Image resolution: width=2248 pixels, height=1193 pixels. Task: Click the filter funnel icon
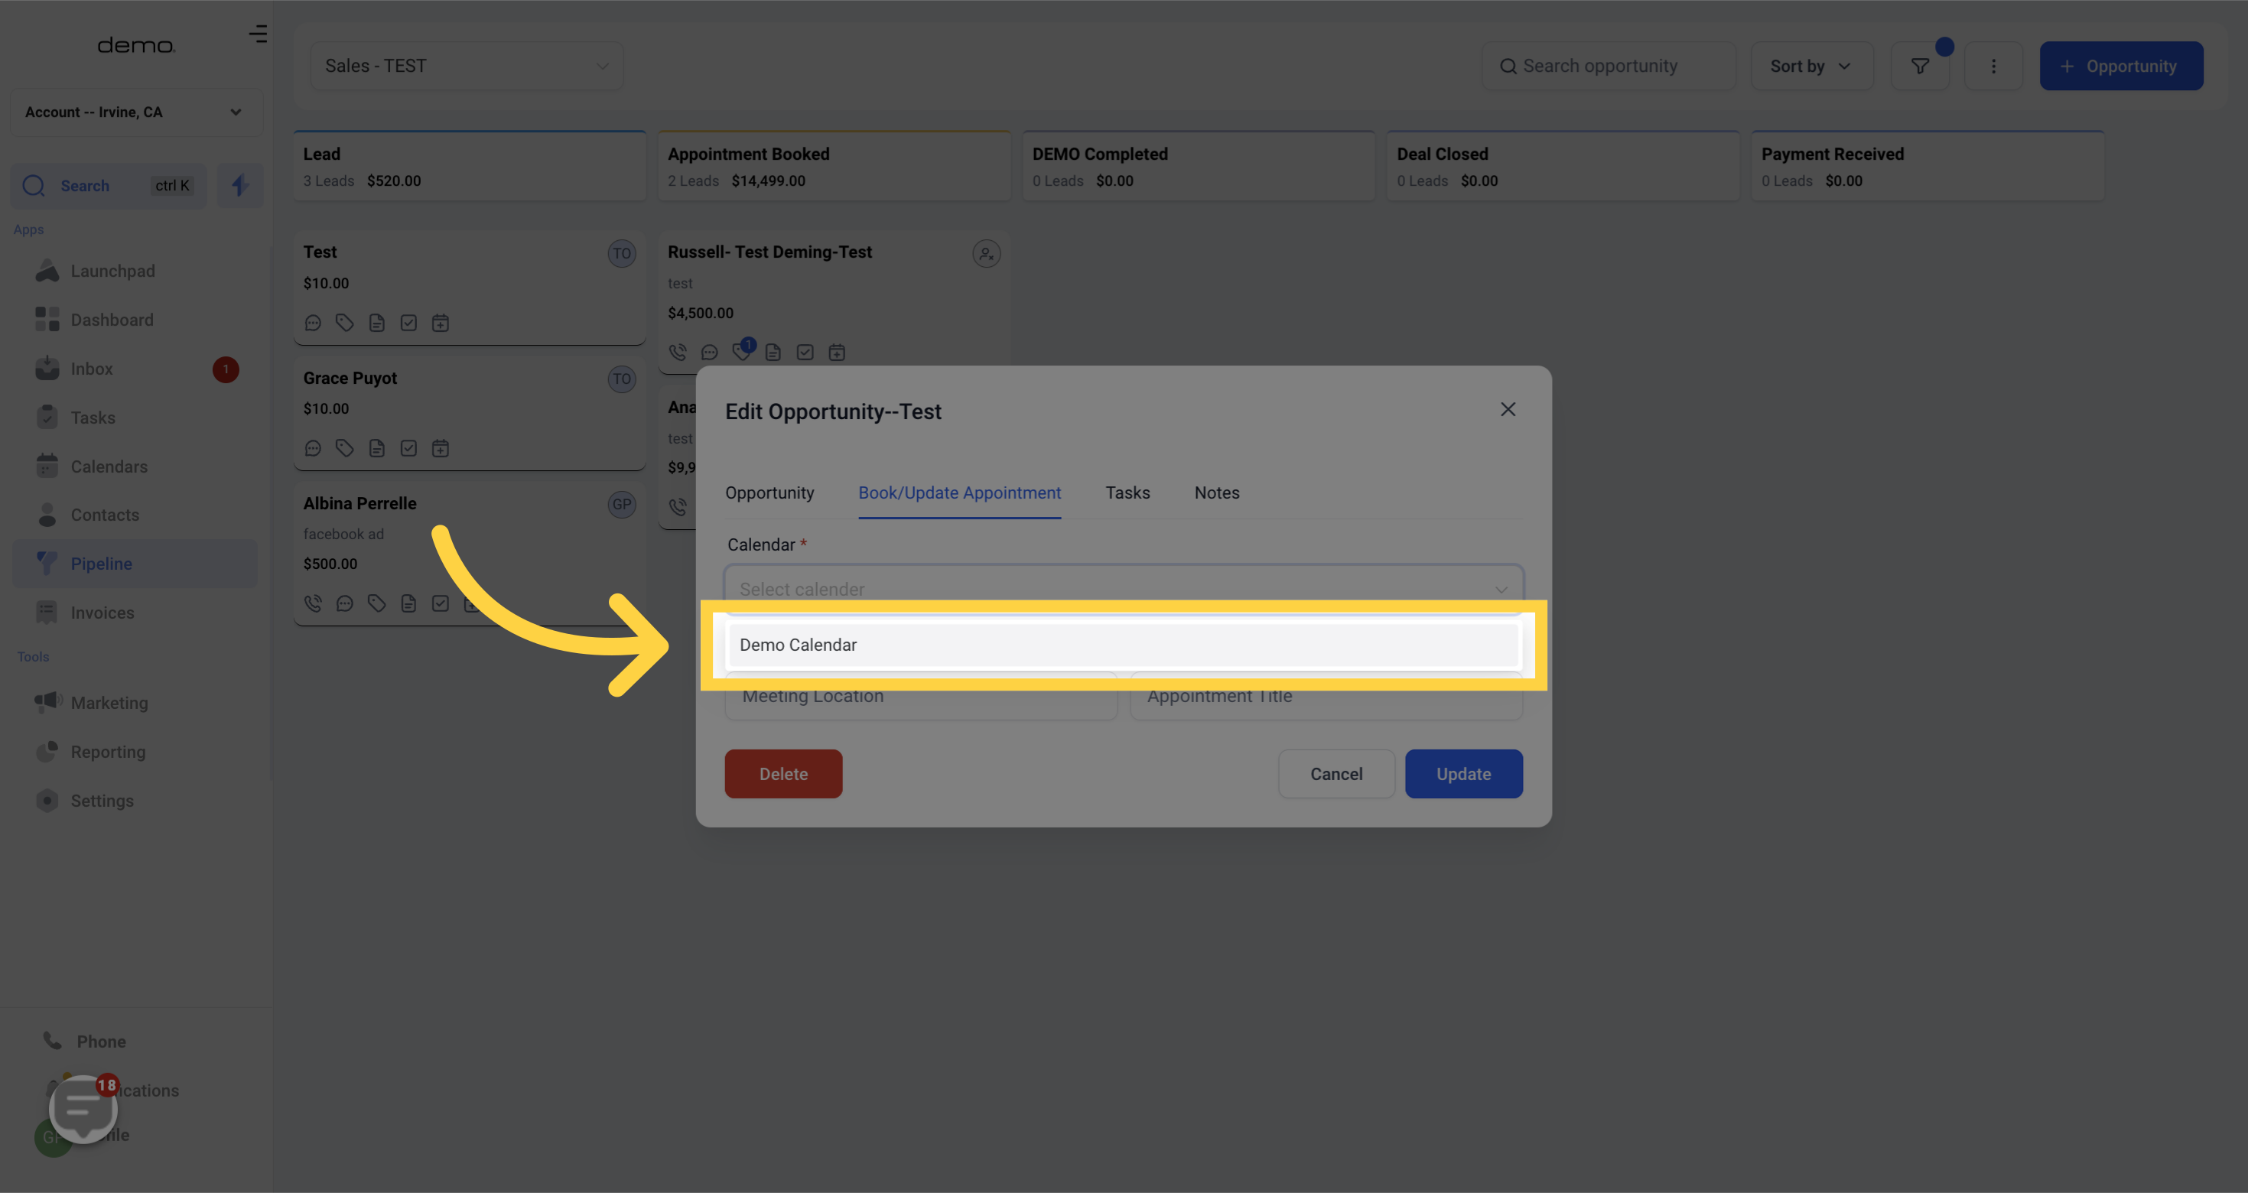point(1919,67)
